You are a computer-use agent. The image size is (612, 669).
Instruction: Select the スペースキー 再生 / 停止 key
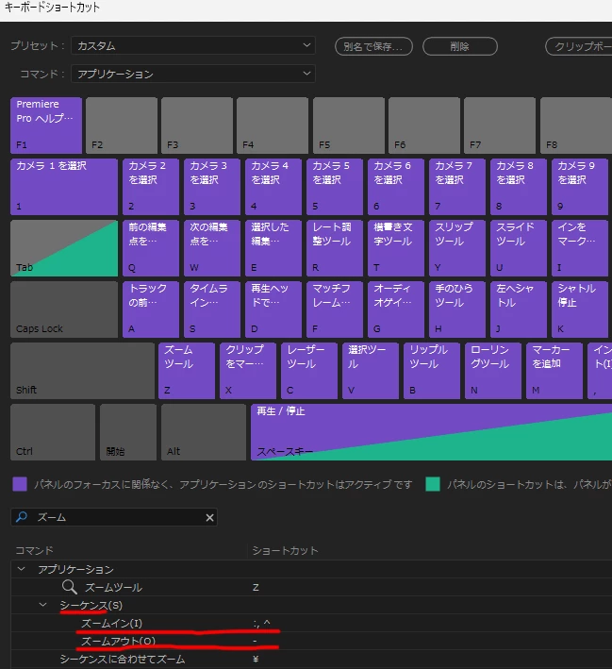(x=431, y=432)
